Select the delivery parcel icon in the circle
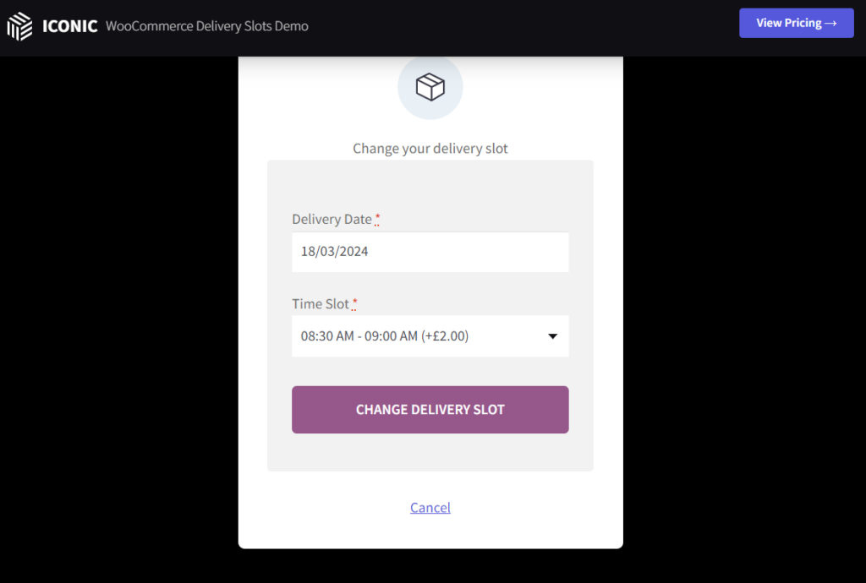Viewport: 866px width, 583px height. click(x=430, y=86)
